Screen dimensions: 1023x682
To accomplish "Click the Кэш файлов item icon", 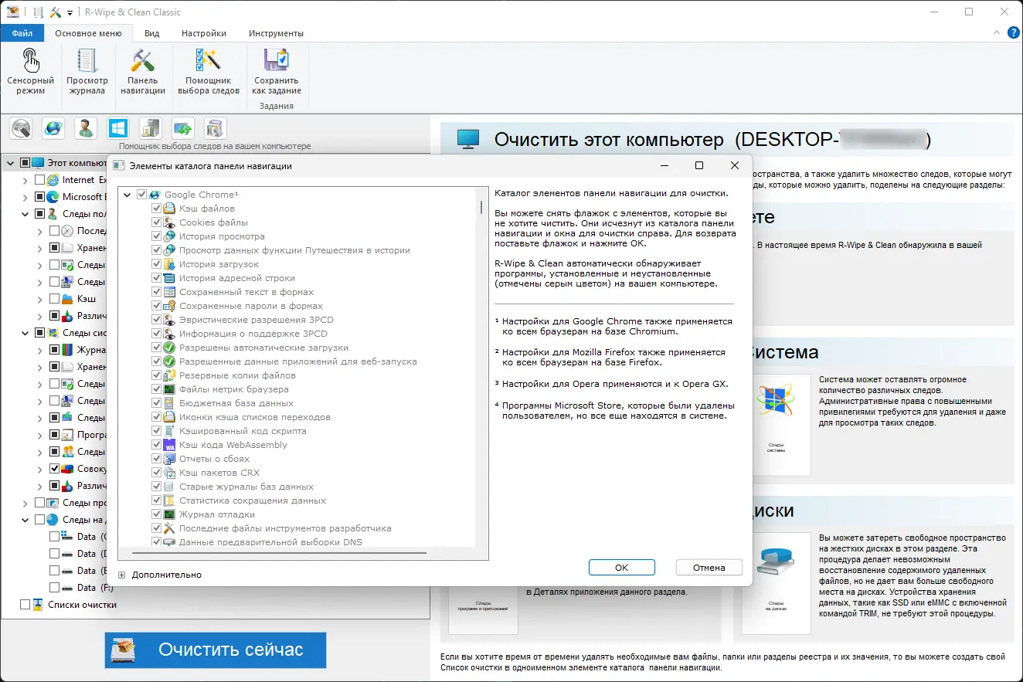I will pos(169,209).
